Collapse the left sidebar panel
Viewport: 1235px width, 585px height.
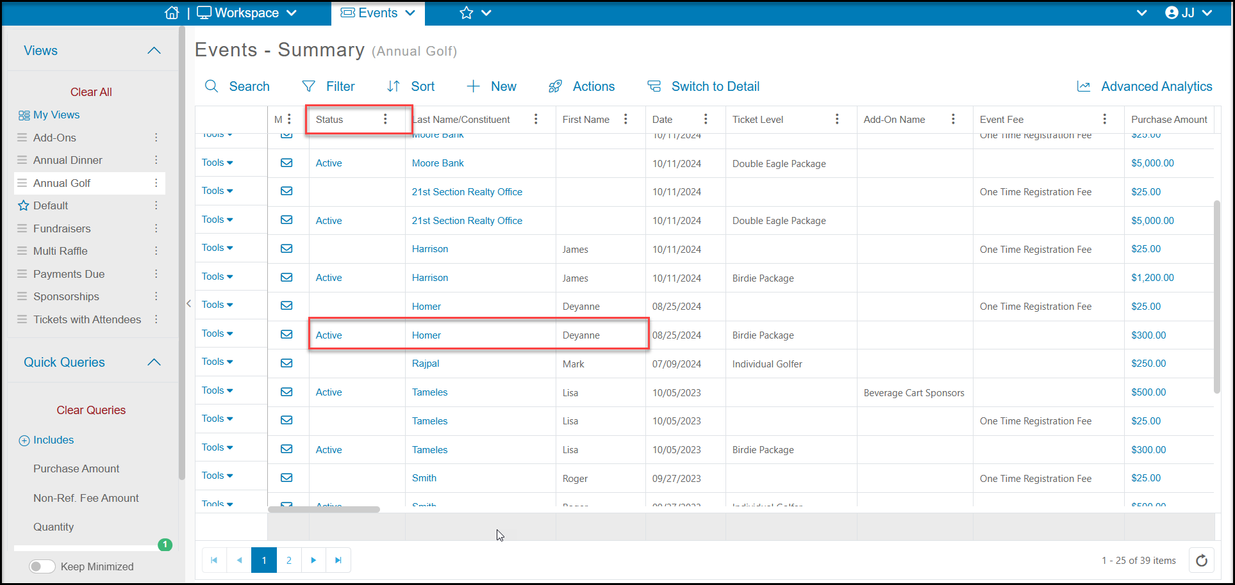click(x=188, y=303)
